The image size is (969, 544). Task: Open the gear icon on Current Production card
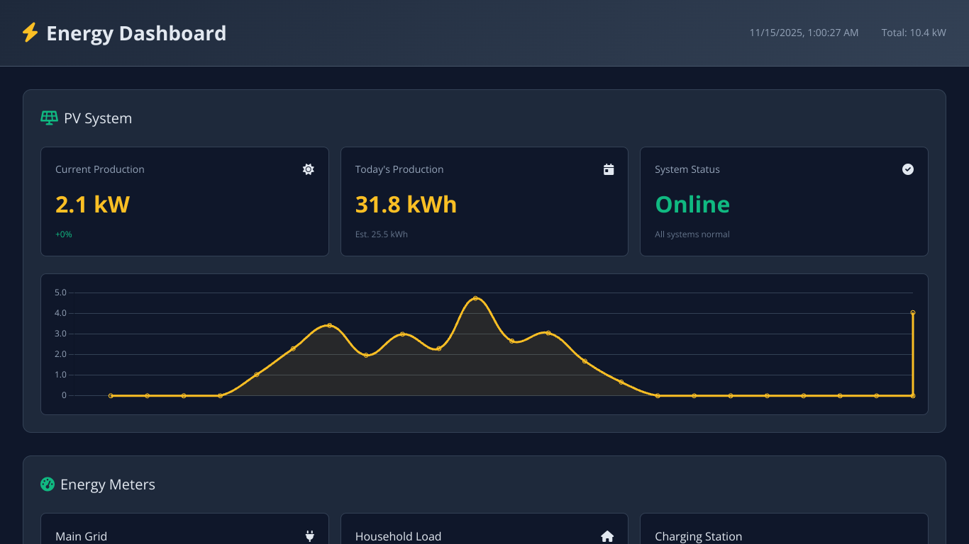(x=308, y=169)
